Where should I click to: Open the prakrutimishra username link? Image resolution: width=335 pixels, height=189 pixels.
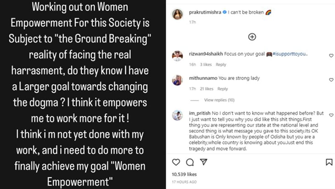205,12
